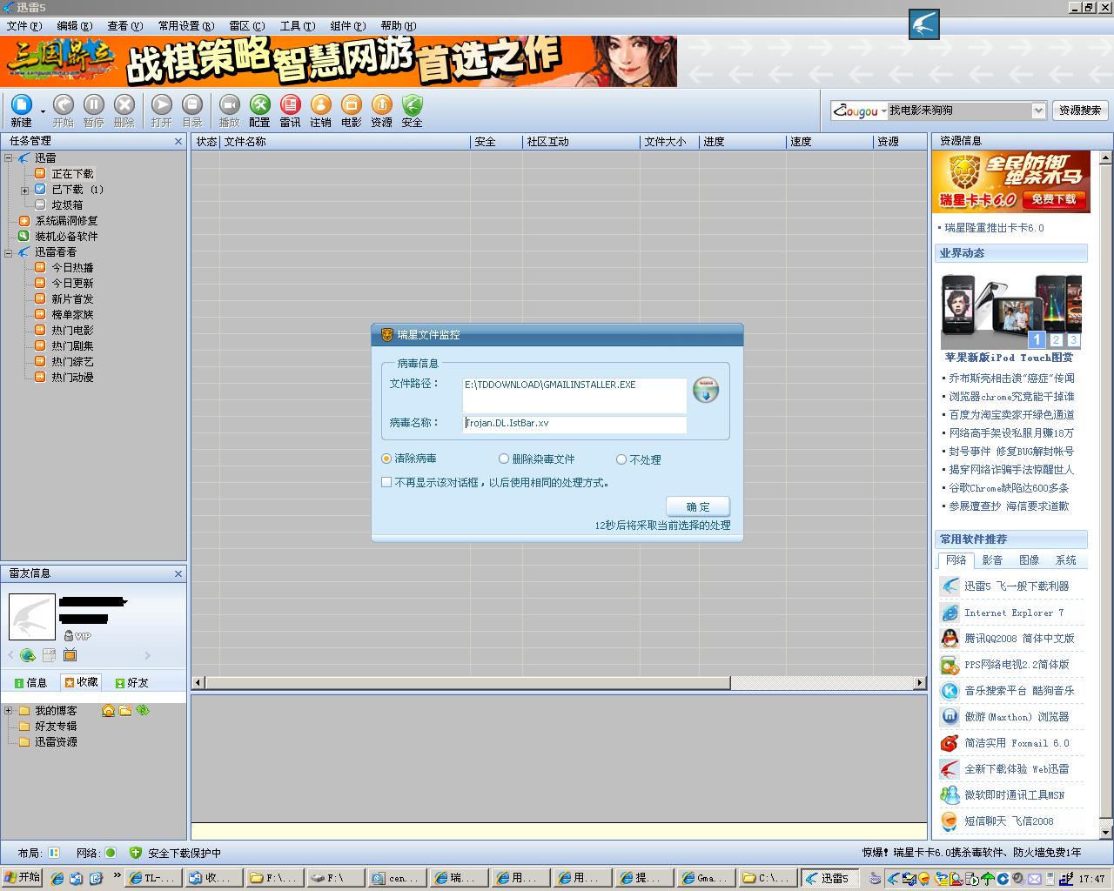Expand the 我的博客 folder node

point(9,711)
